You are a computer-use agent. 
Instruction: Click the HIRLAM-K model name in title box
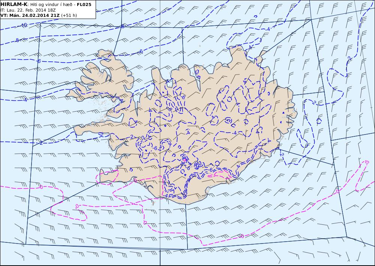click(x=14, y=4)
